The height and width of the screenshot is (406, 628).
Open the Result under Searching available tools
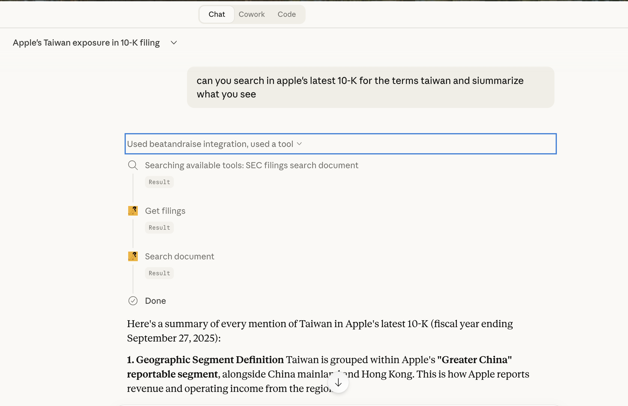[x=159, y=182]
